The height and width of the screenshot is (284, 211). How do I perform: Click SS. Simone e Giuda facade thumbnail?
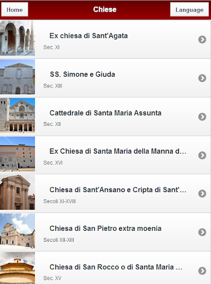pos(17,77)
